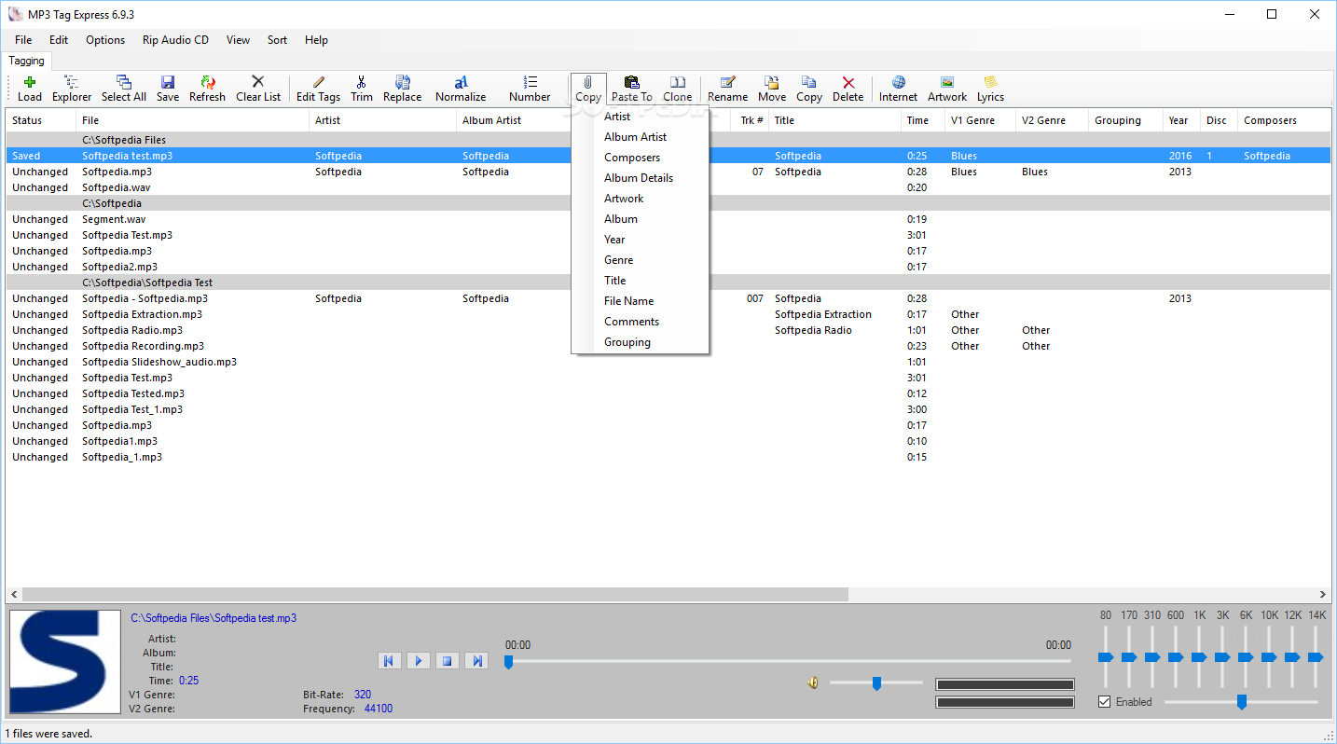Choose Album Artist from Copy dropdown

(641, 137)
